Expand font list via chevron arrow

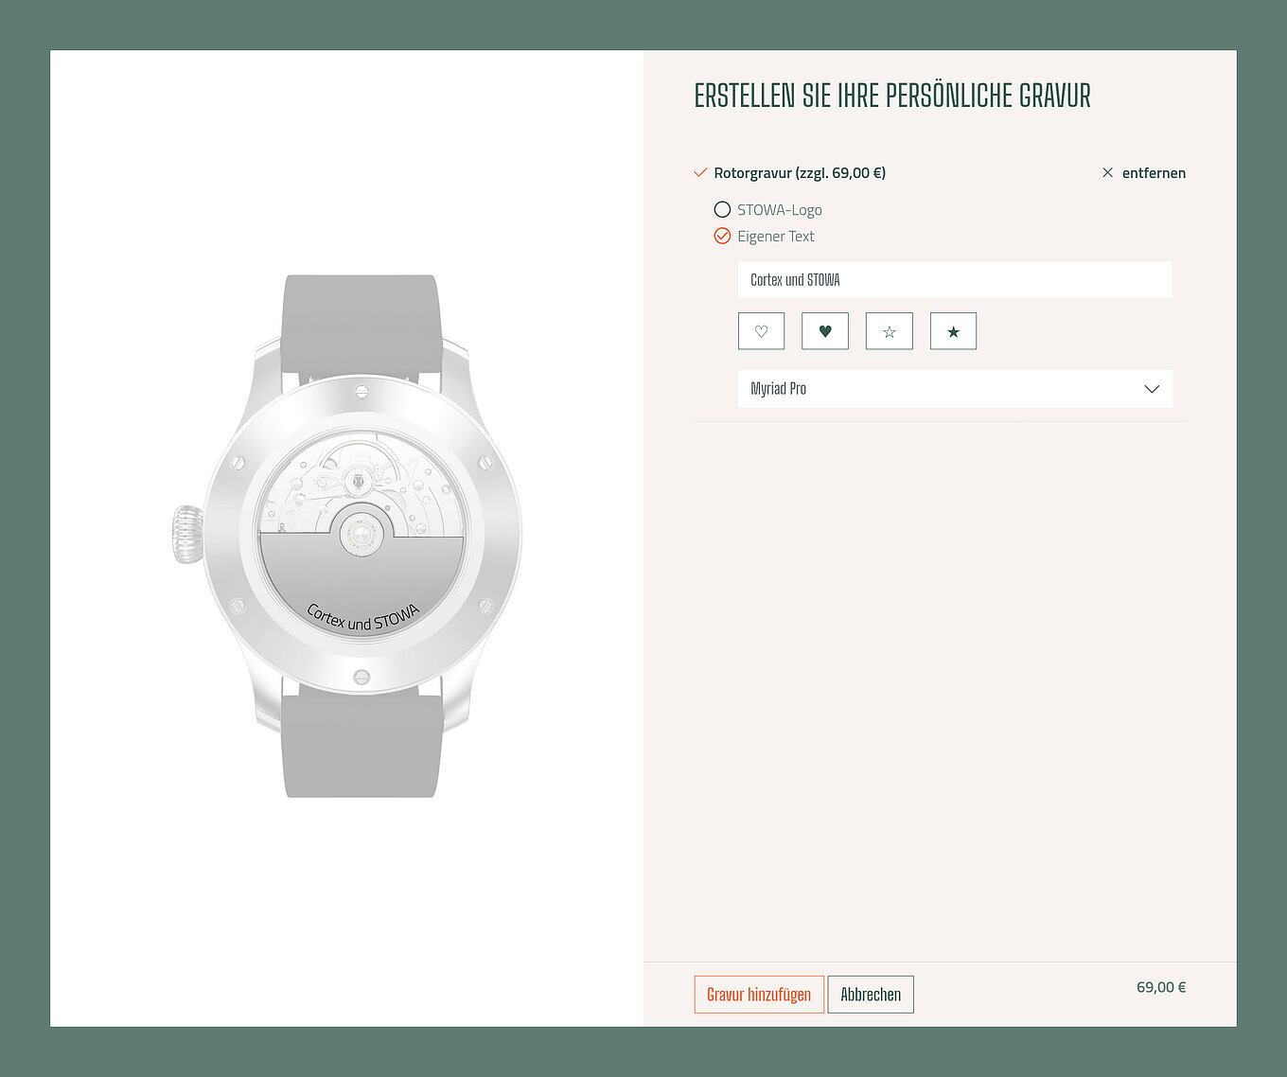pos(1152,389)
